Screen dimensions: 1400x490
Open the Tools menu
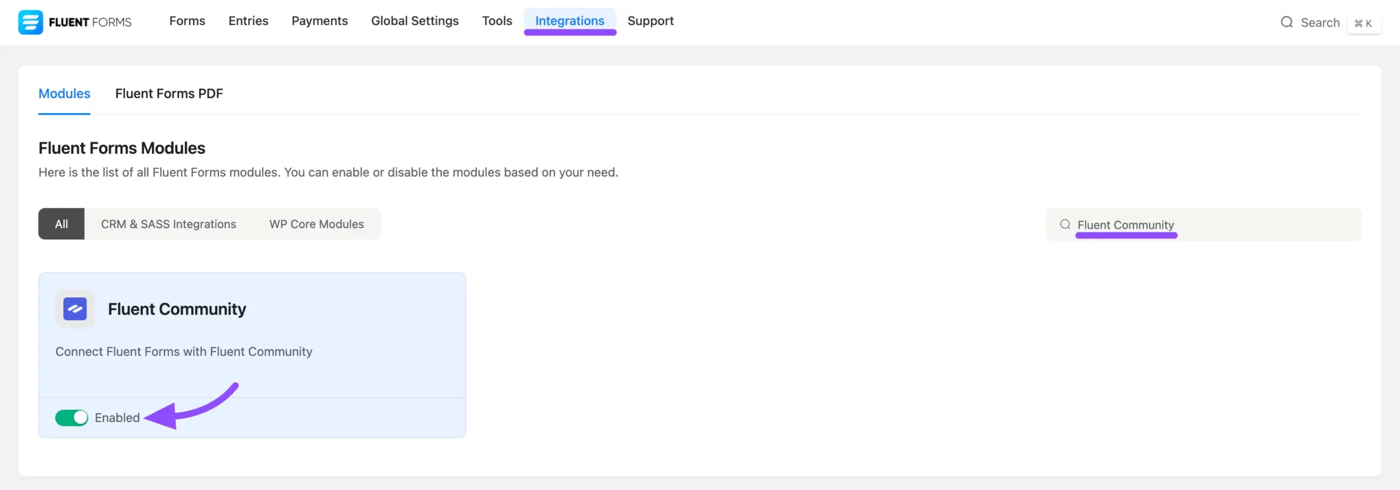click(x=497, y=21)
